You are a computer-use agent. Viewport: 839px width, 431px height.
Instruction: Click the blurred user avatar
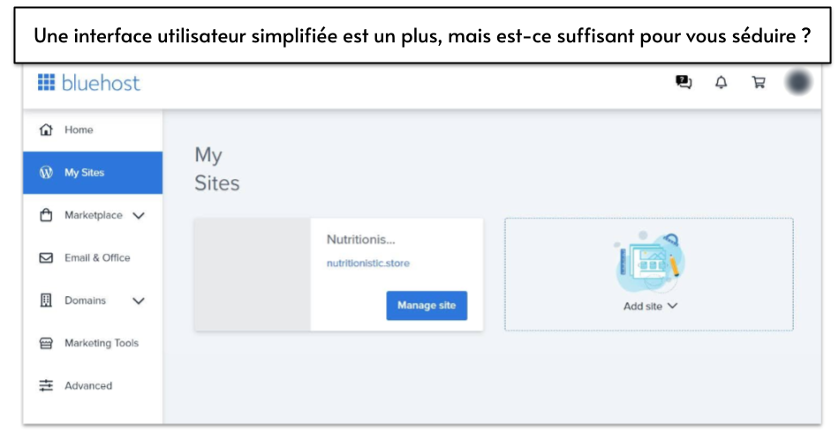coord(798,83)
